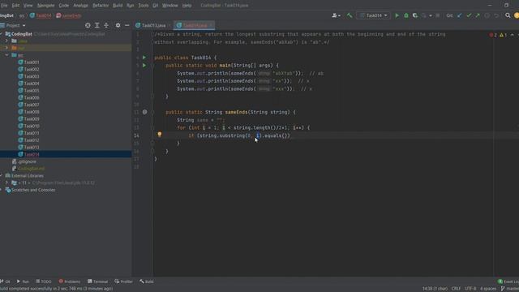Open the Tools menu
The height and width of the screenshot is (292, 519).
point(144,6)
